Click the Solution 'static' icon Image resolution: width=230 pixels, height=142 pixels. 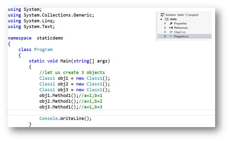pos(162,15)
